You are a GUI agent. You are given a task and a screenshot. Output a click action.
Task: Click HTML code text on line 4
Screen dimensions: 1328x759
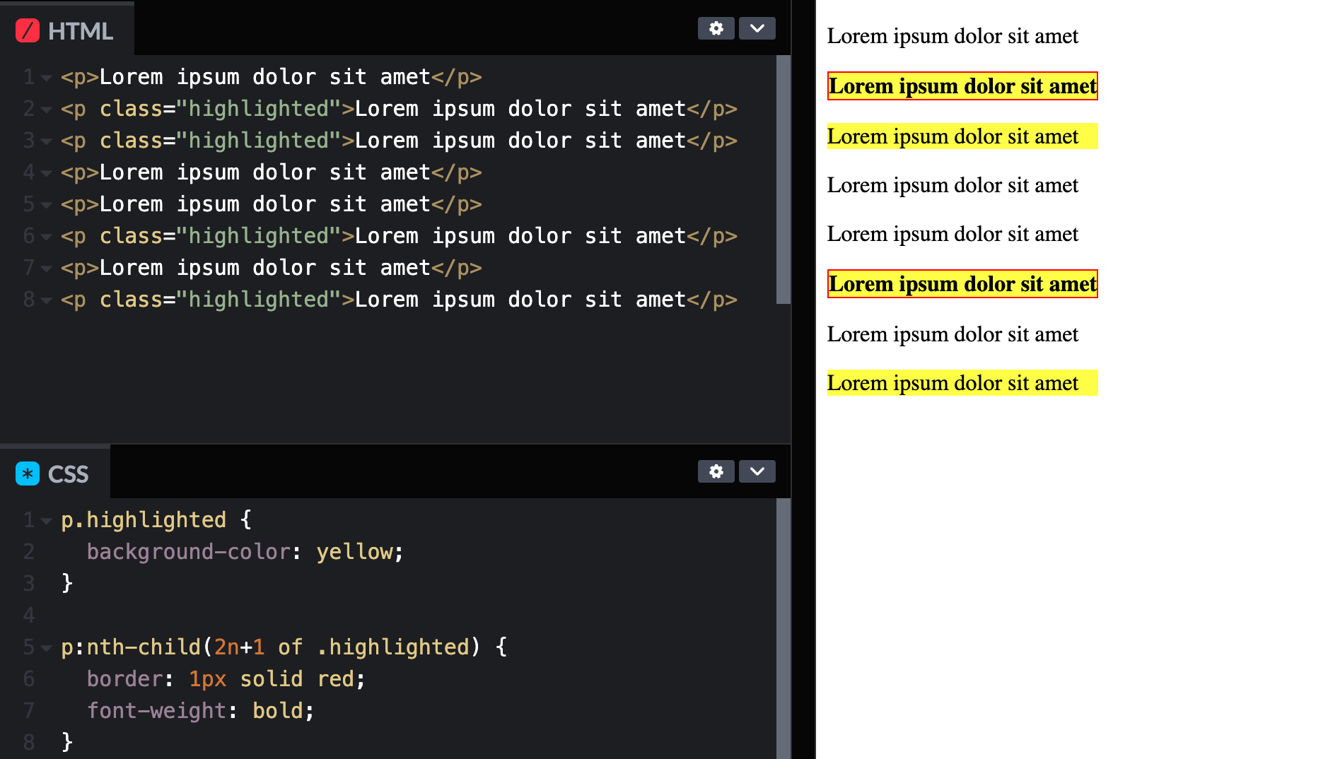271,172
